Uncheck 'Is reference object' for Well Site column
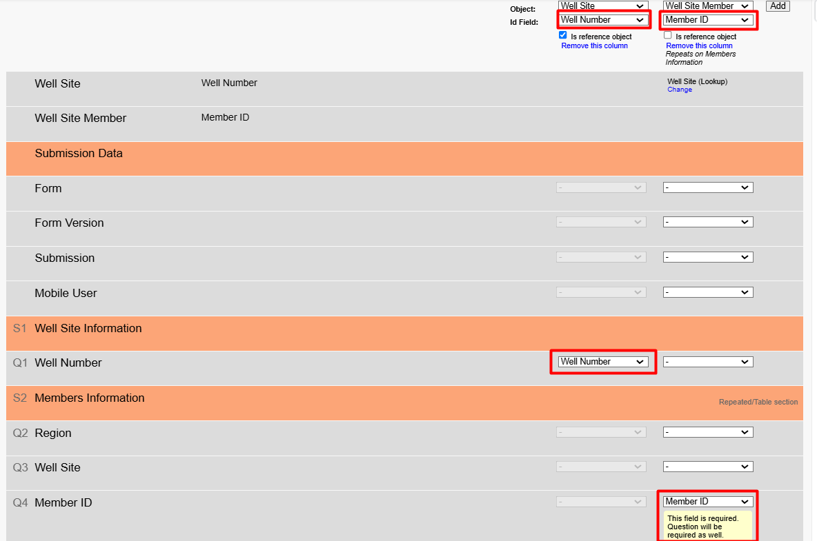Screen dimensions: 817x541 point(563,35)
